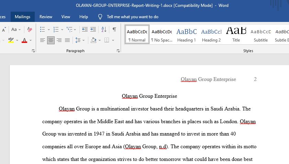Apply the Heading 1 style
This screenshot has width=289, height=164.
coord(187,34)
